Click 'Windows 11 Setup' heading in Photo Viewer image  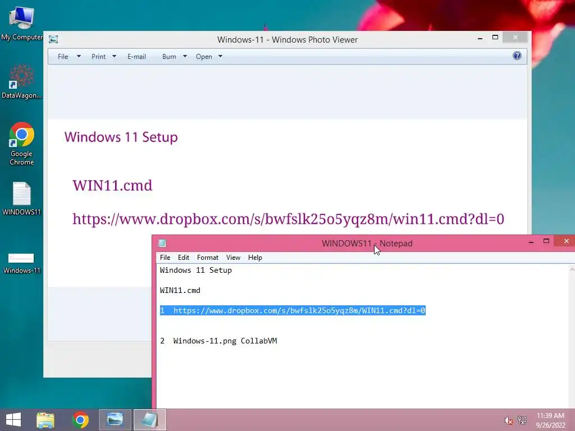[x=121, y=137]
